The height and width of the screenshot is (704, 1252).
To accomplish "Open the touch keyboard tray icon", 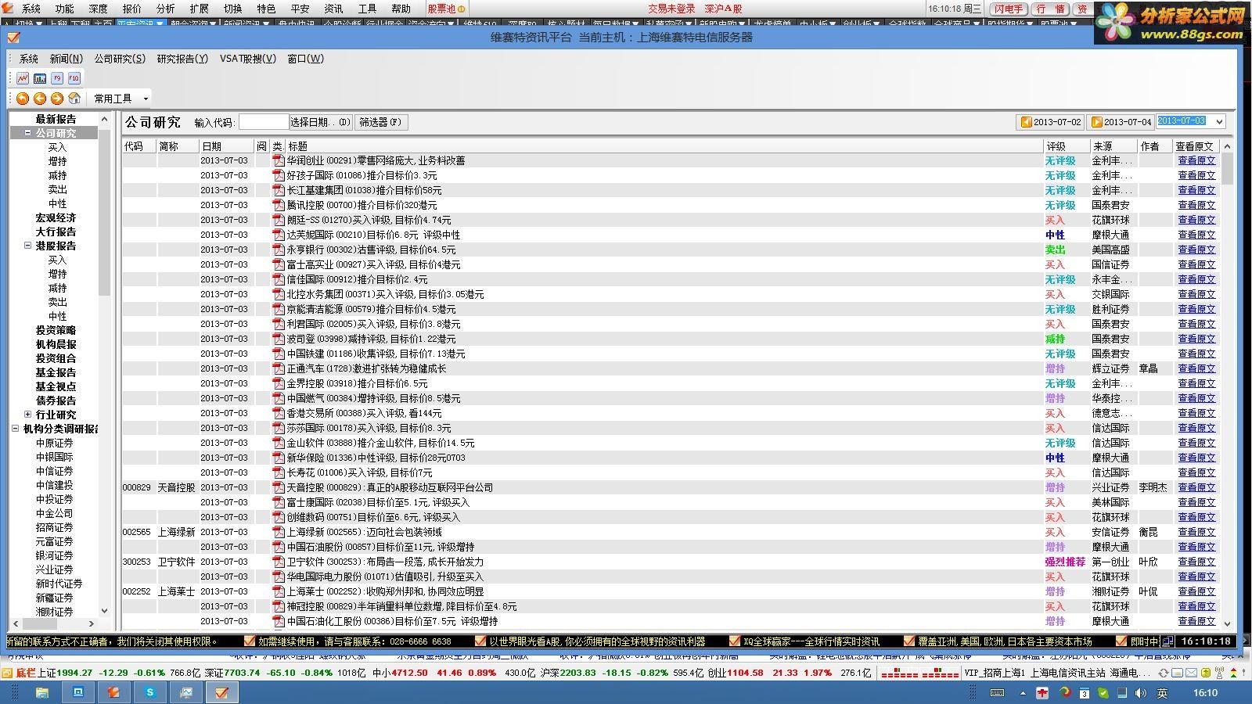I will (x=998, y=693).
